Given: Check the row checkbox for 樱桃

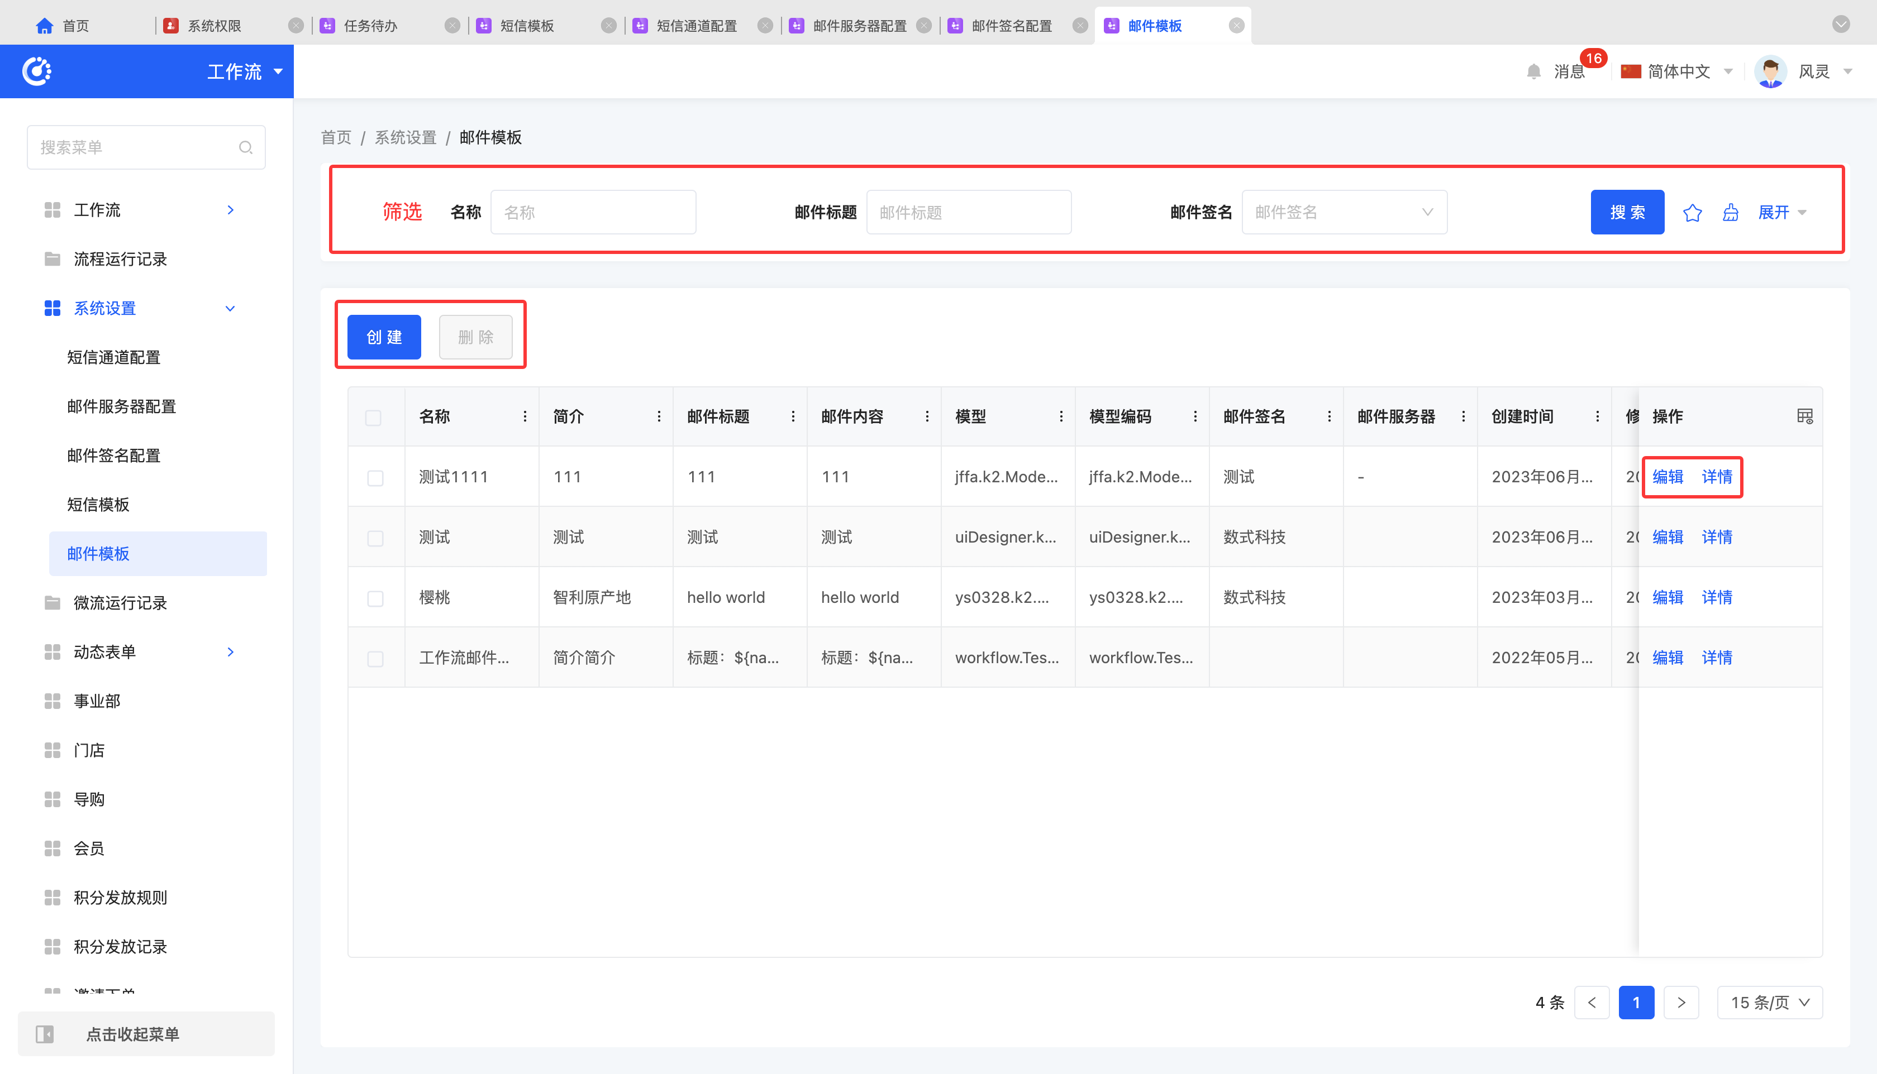Looking at the screenshot, I should pyautogui.click(x=375, y=598).
